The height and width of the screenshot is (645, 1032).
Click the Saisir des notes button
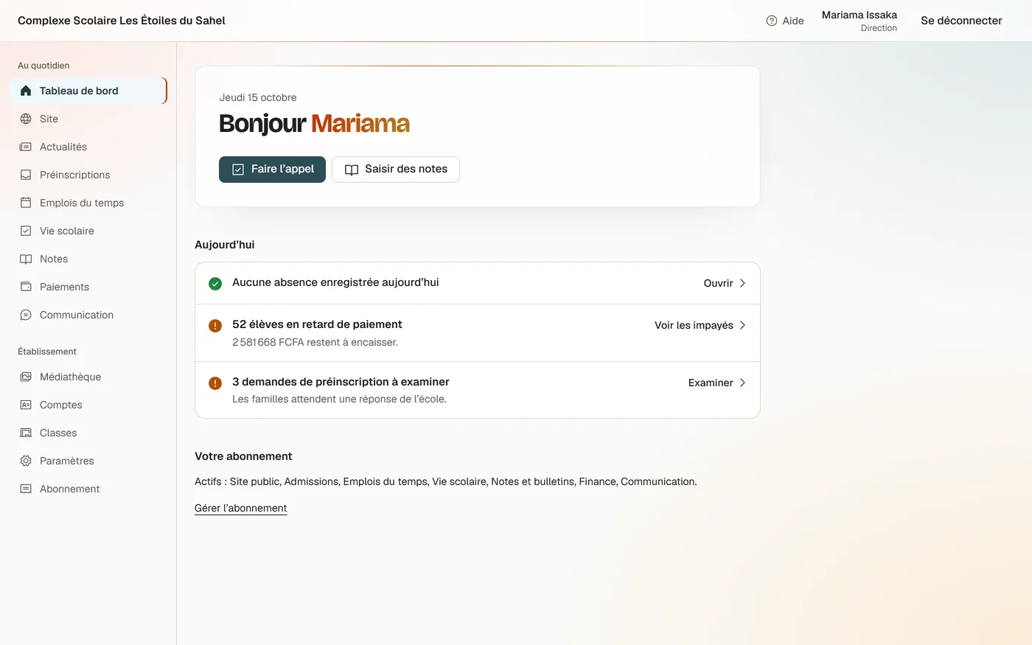pyautogui.click(x=396, y=170)
